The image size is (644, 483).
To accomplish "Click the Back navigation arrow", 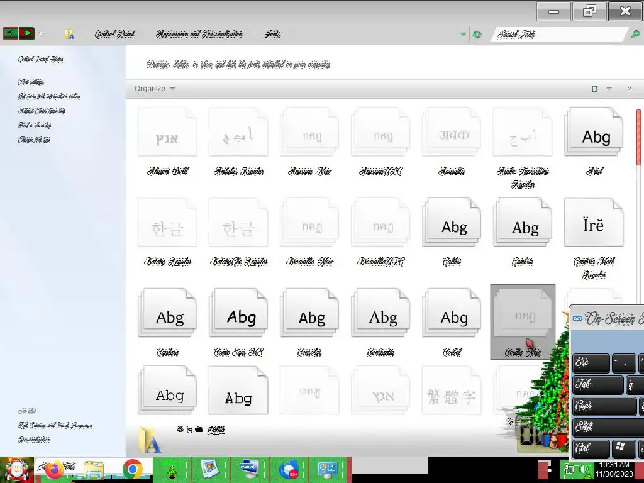I will click(10, 33).
